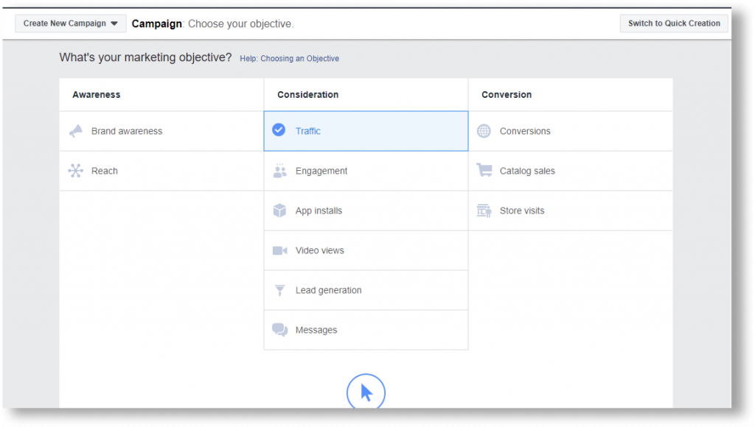This screenshot has width=755, height=427.
Task: Click the Lead generation funnel icon
Action: [279, 291]
